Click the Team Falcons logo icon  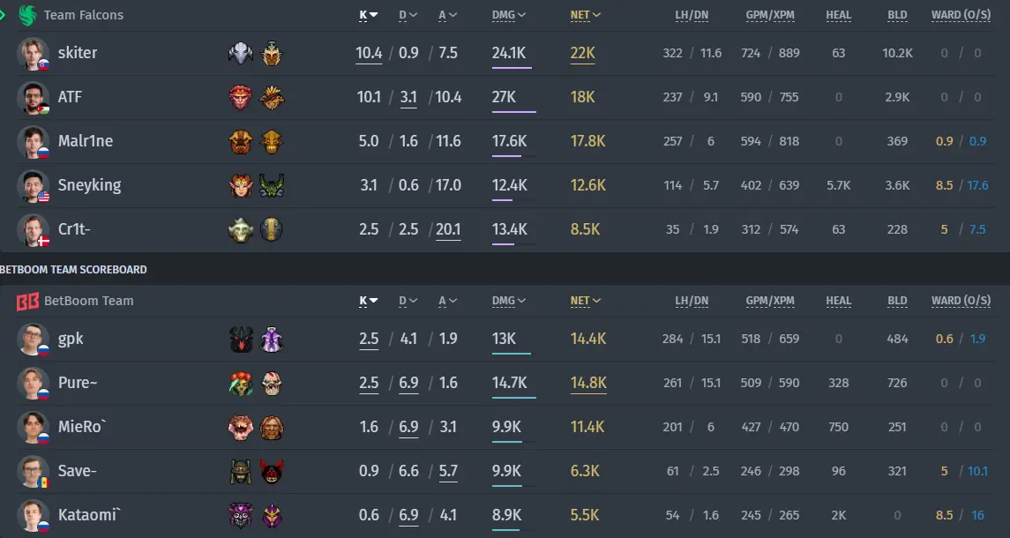click(x=27, y=15)
